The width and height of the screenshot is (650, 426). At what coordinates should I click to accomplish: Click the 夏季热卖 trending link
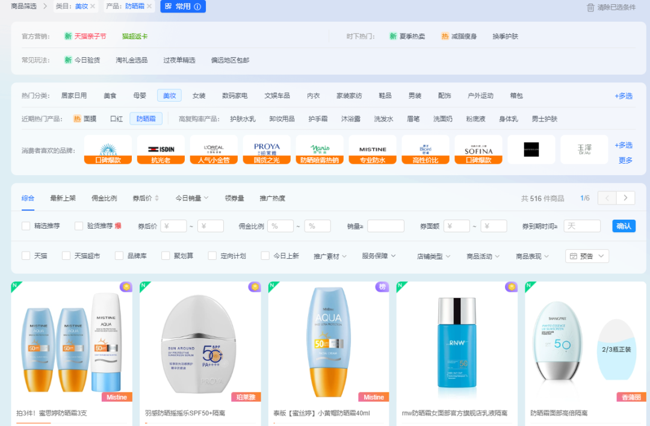(412, 36)
